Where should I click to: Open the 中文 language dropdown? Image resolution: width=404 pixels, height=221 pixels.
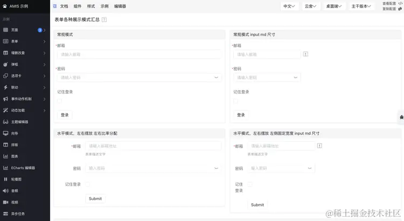(x=289, y=6)
